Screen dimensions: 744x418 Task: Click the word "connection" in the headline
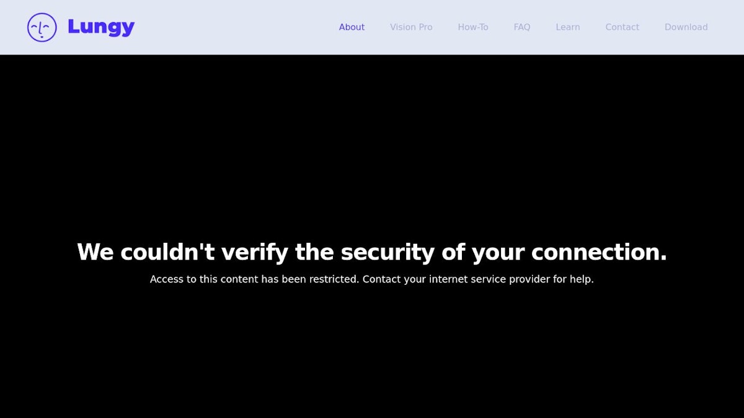(x=597, y=253)
